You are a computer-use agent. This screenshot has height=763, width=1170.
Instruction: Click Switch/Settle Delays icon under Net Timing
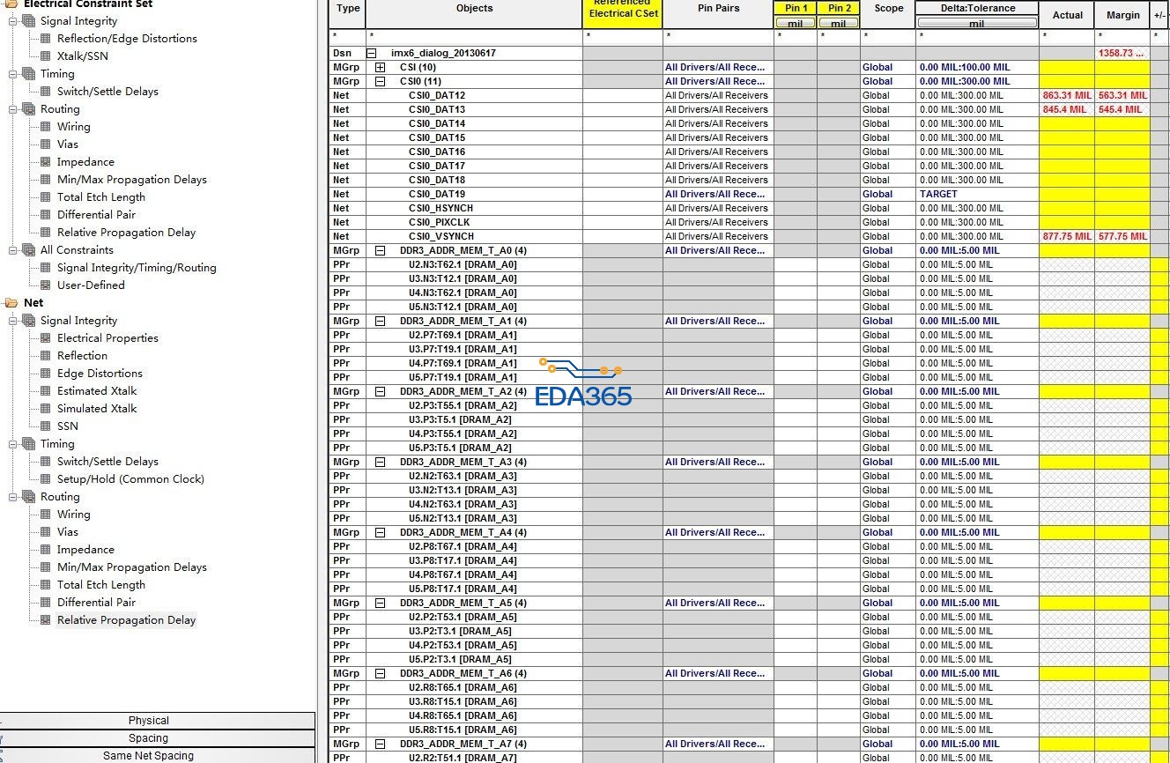(46, 462)
